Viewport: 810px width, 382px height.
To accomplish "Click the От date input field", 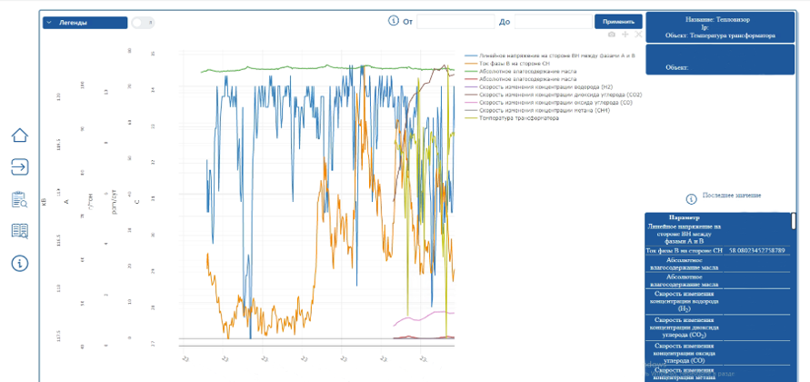I will 455,22.
